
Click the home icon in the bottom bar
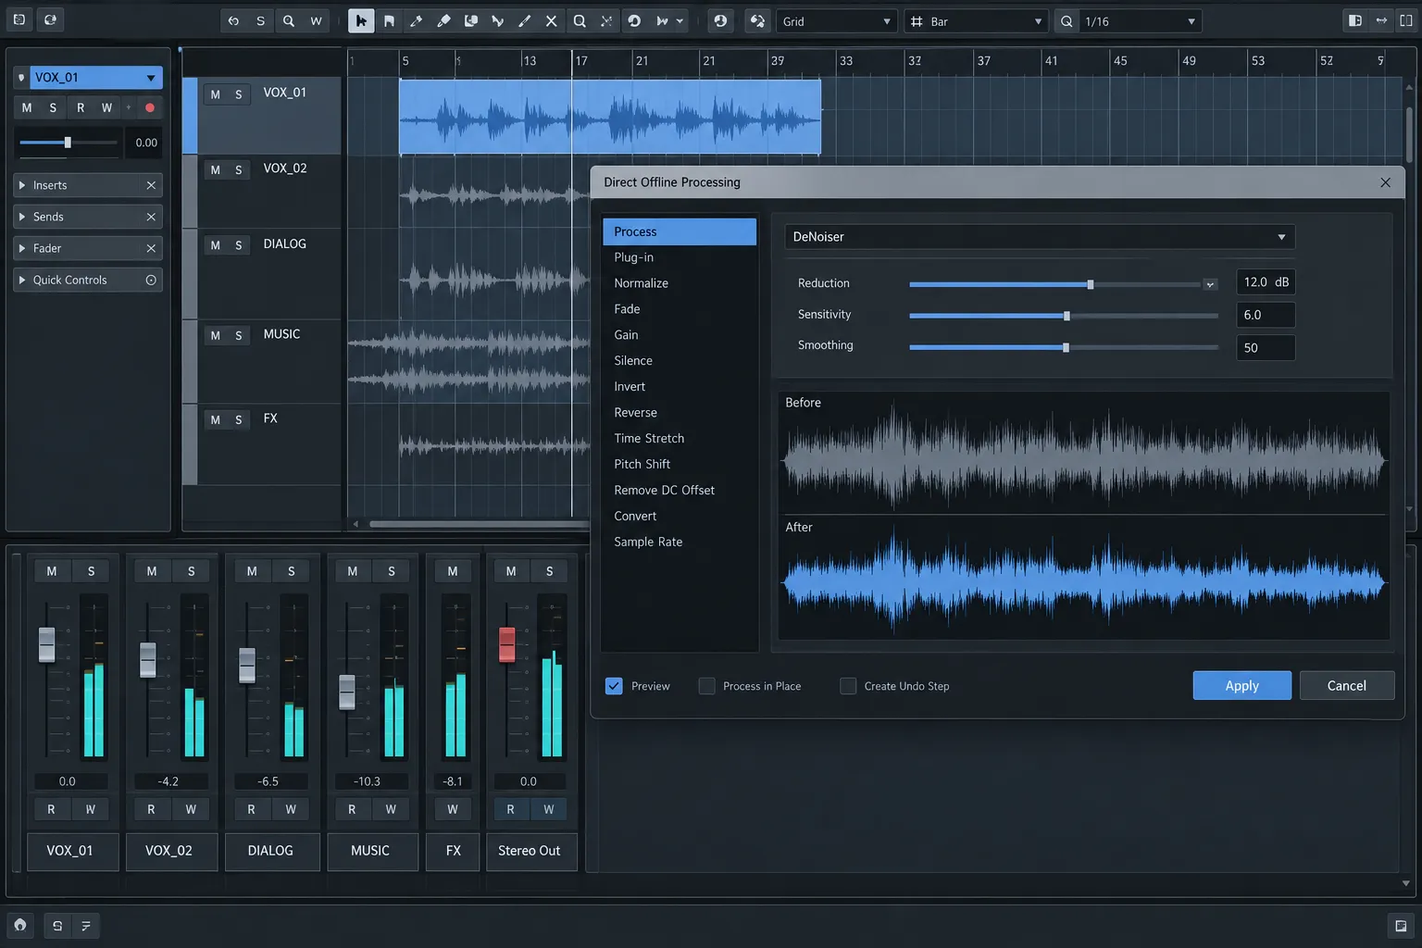tap(20, 925)
